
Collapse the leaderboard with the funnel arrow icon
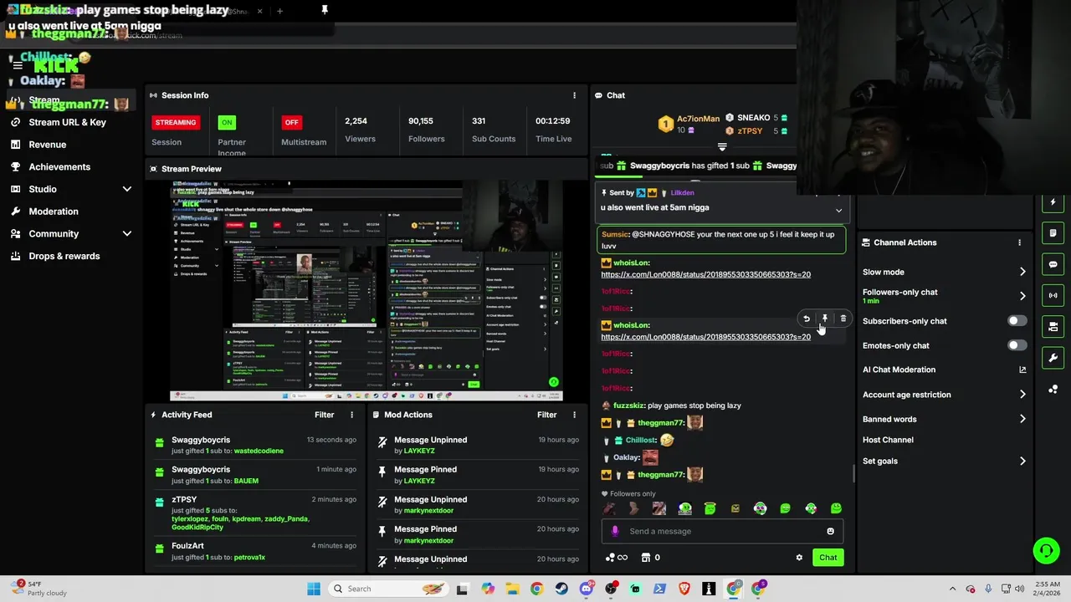coord(722,147)
